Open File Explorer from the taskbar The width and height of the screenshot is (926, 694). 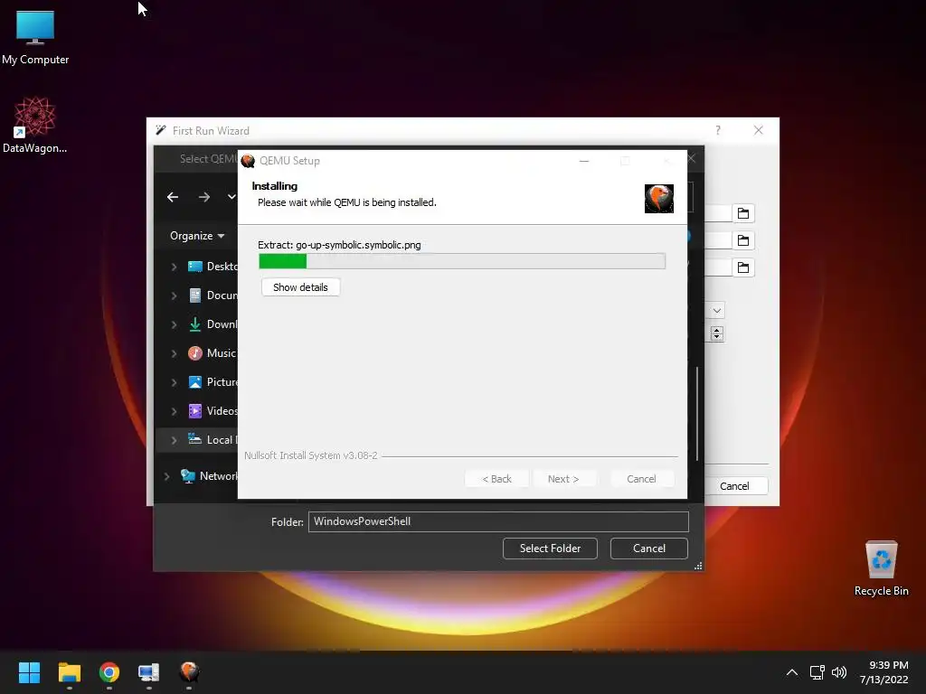point(69,672)
